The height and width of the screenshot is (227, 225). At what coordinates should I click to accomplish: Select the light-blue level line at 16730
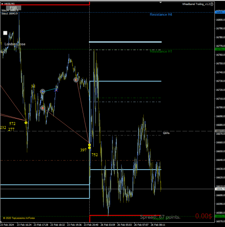(125, 81)
